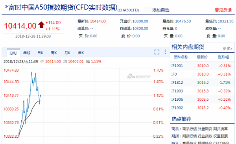Open the 意见反馈 feedback link
The height and width of the screenshot is (144, 236).
pos(223,10)
